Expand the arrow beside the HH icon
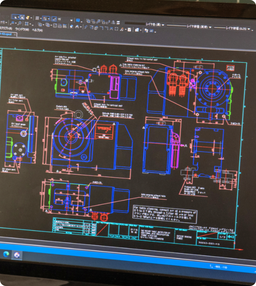 click(x=6, y=23)
